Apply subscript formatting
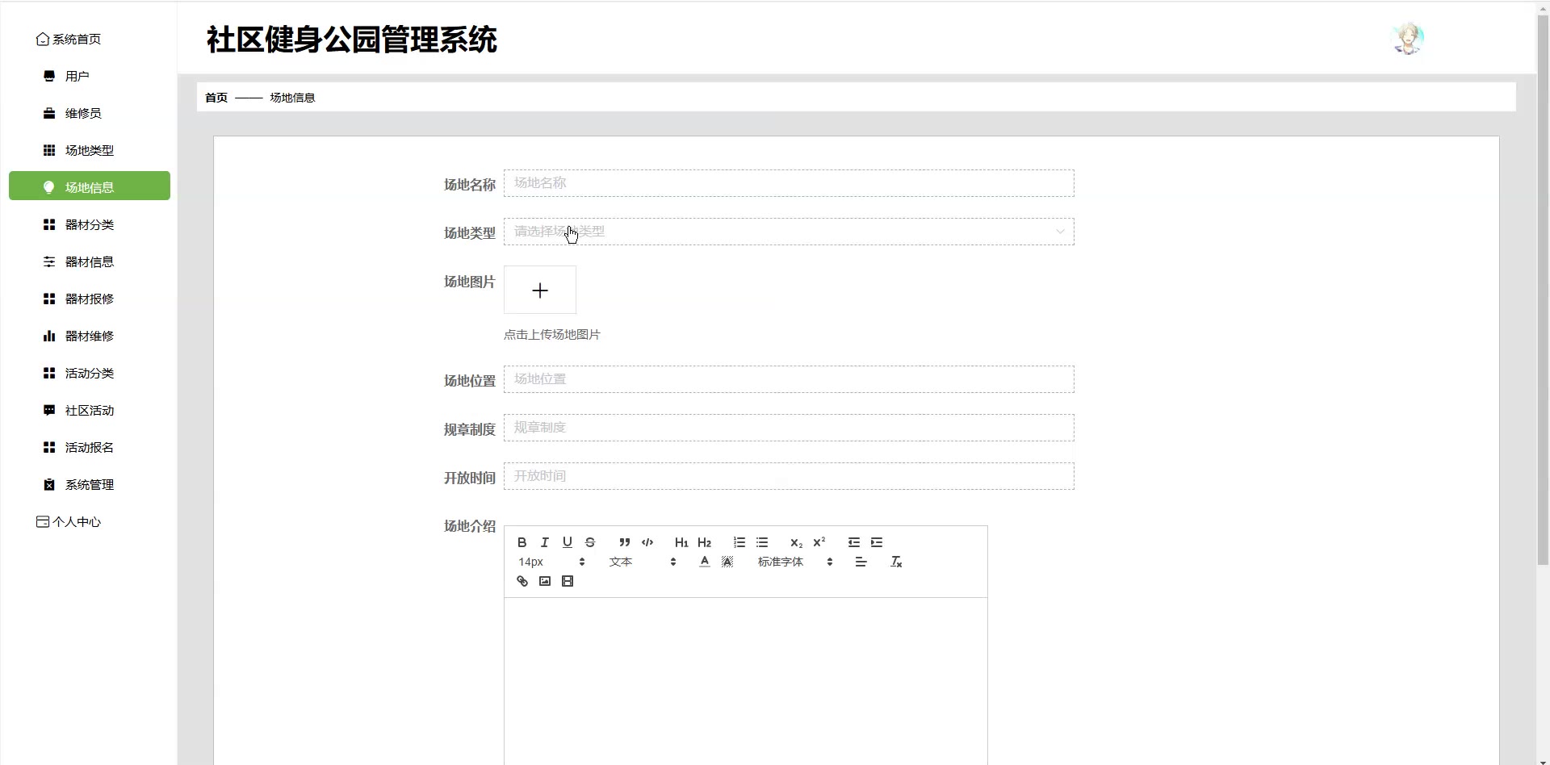 pyautogui.click(x=796, y=542)
